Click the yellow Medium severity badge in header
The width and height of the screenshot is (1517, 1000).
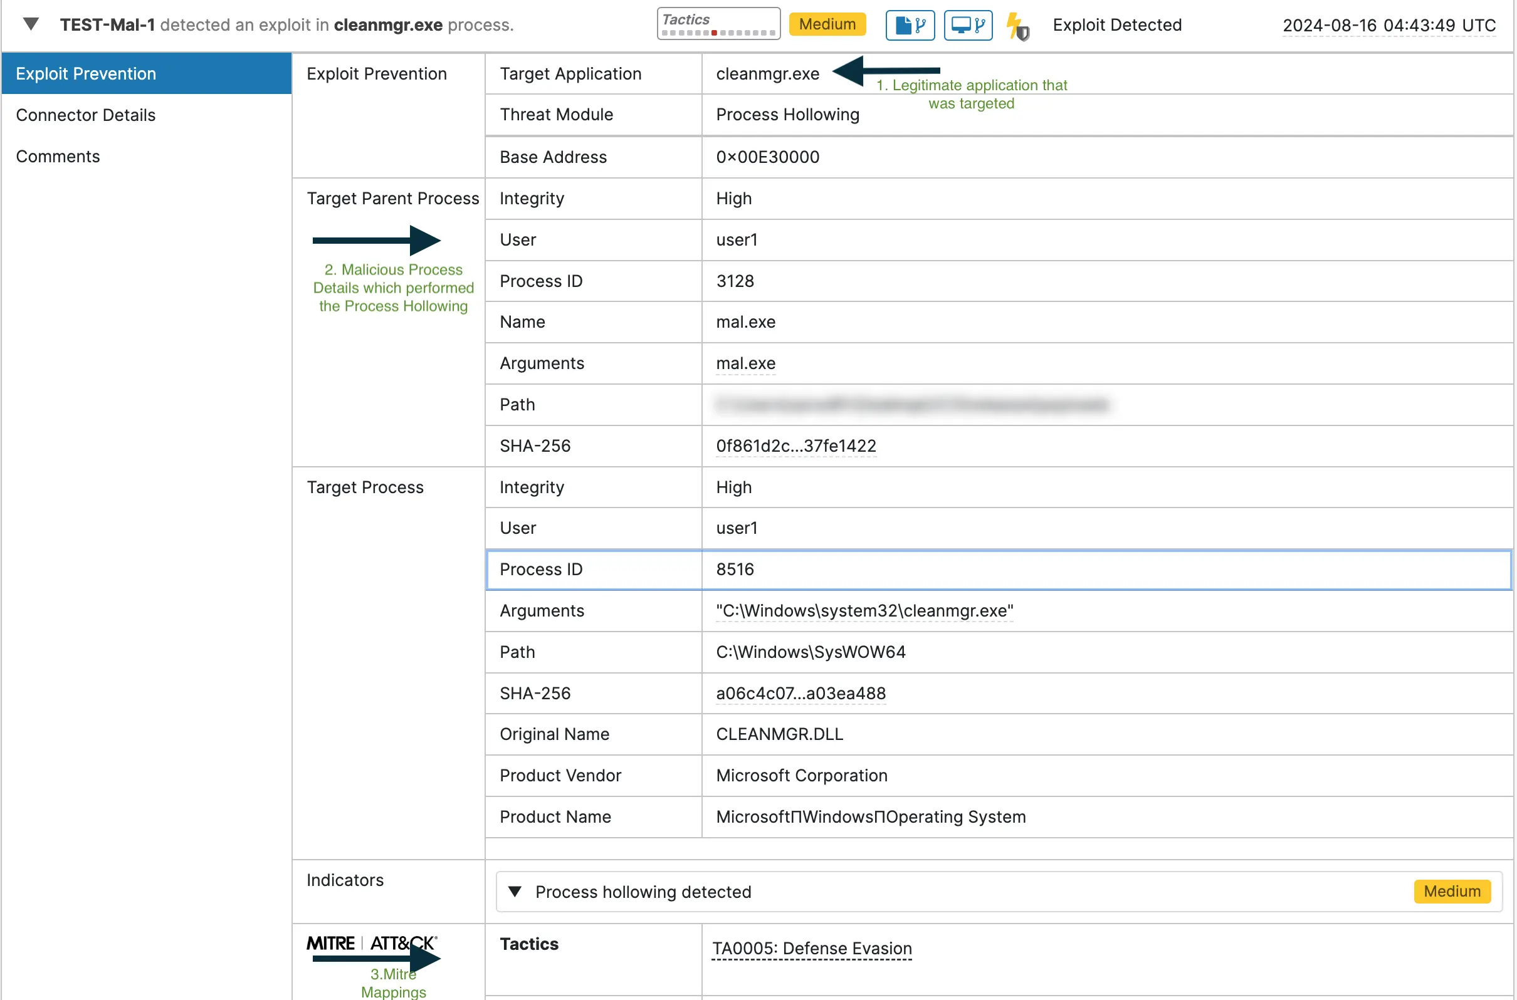coord(827,24)
